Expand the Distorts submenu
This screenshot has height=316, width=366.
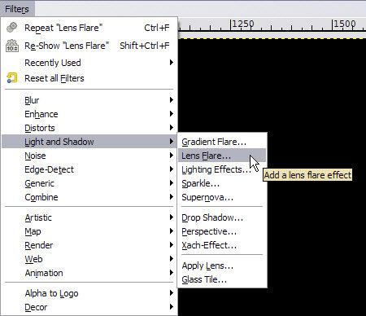coord(89,128)
